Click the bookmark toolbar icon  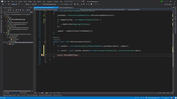[91, 4]
